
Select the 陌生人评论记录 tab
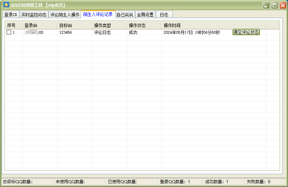[98, 14]
